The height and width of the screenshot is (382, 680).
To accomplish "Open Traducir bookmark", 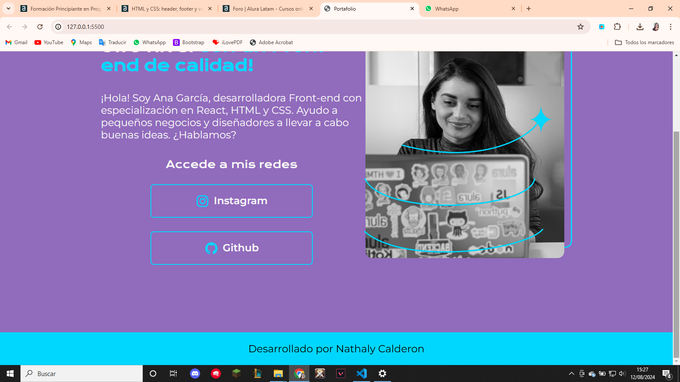I will 113,42.
